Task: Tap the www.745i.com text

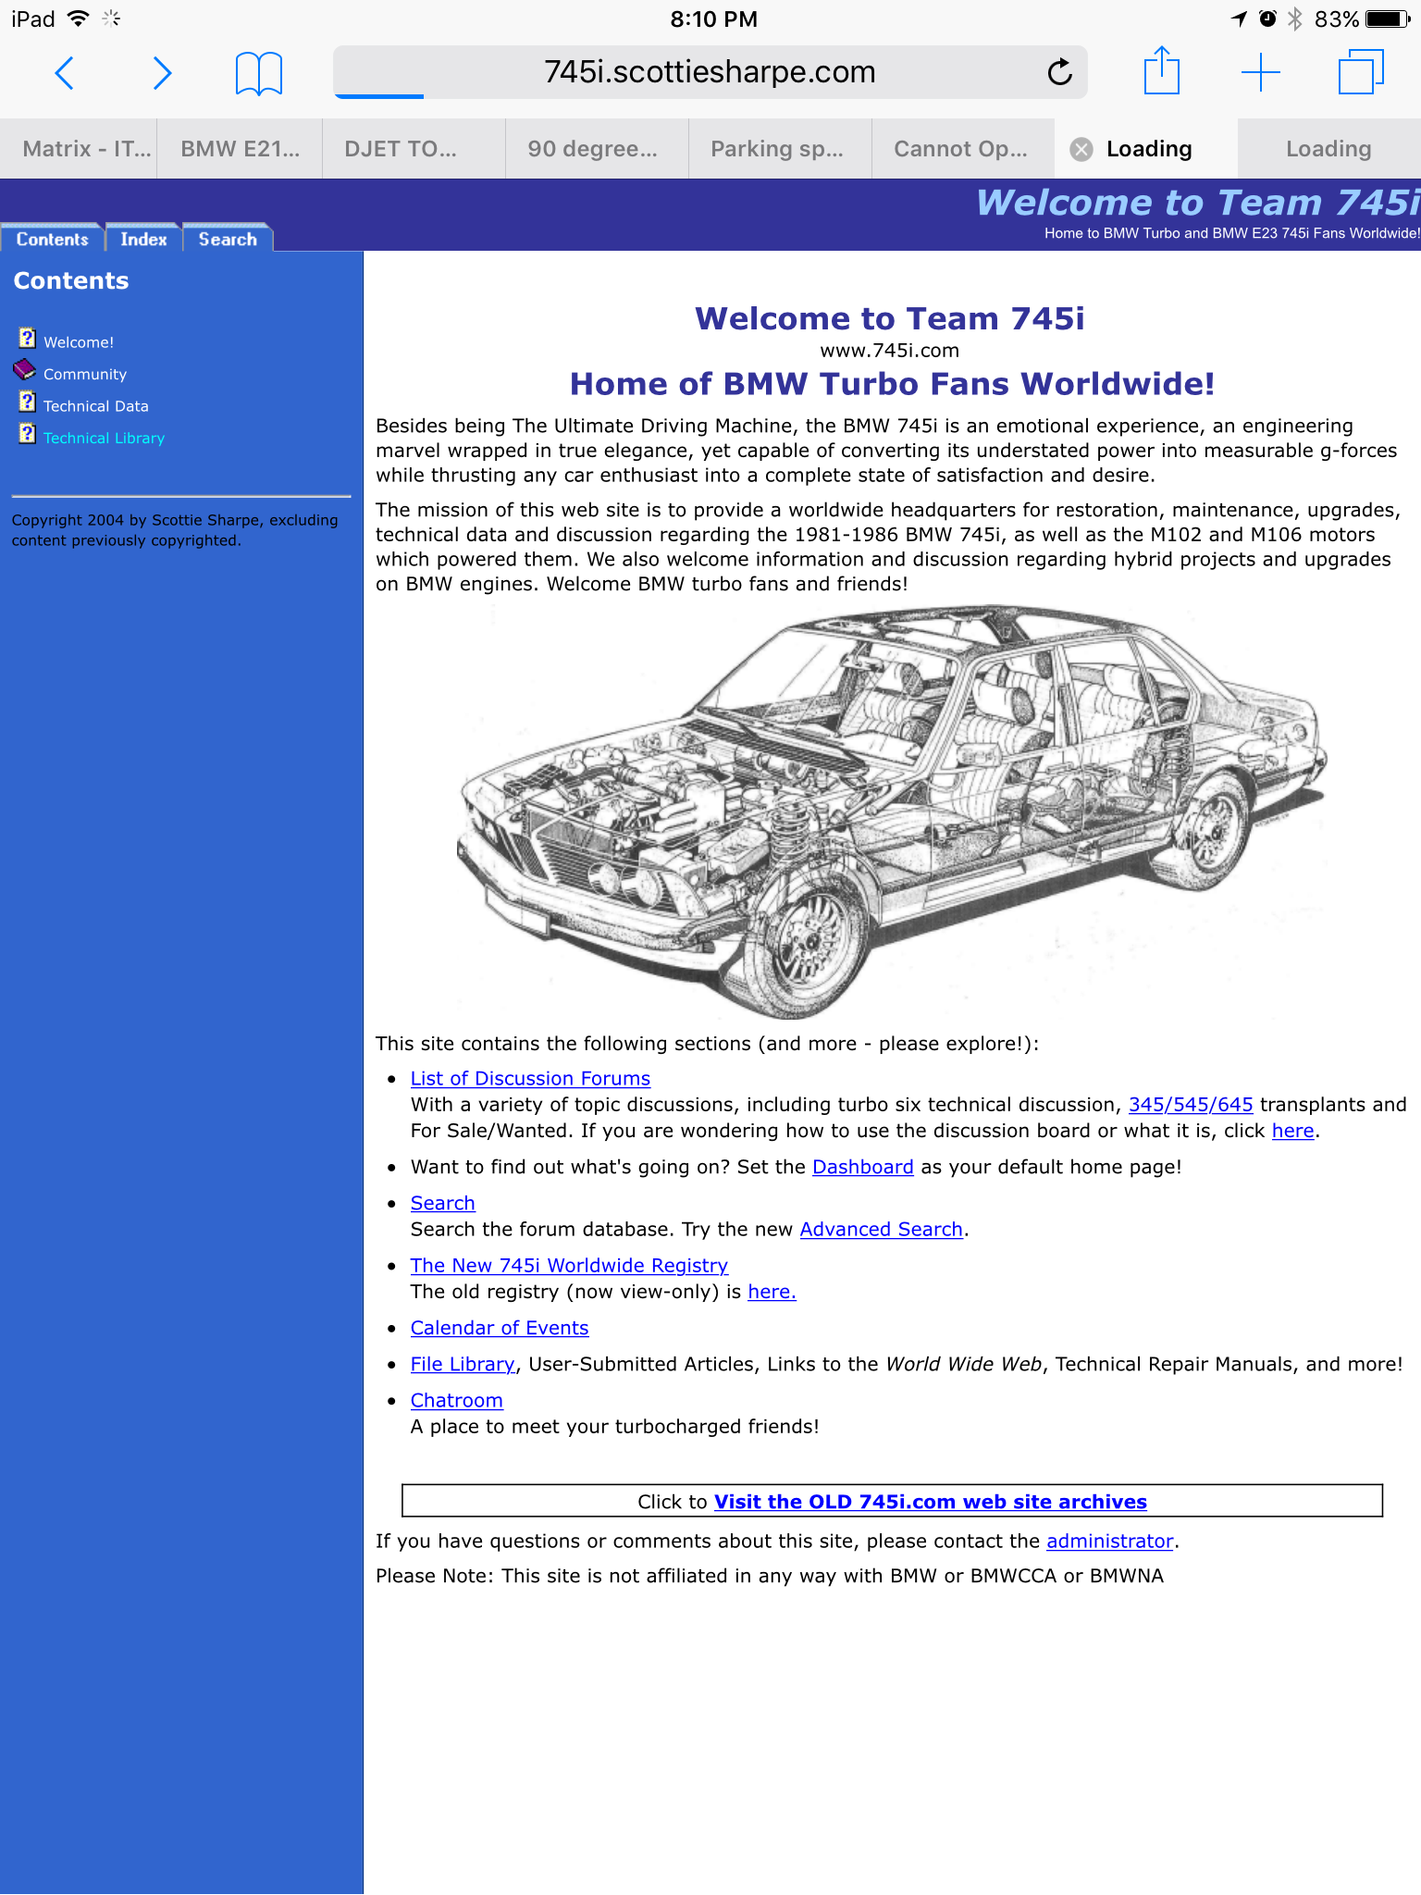Action: click(x=890, y=351)
